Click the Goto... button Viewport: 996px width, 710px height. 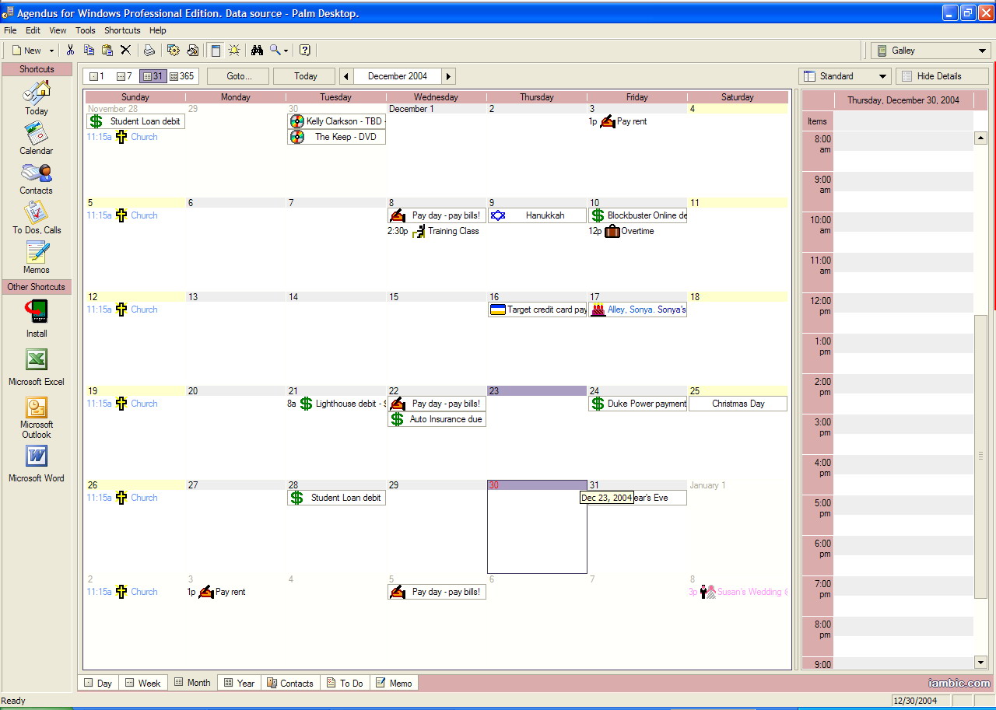(x=238, y=75)
